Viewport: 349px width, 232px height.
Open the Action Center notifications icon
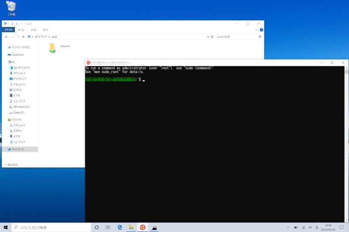coord(341,227)
